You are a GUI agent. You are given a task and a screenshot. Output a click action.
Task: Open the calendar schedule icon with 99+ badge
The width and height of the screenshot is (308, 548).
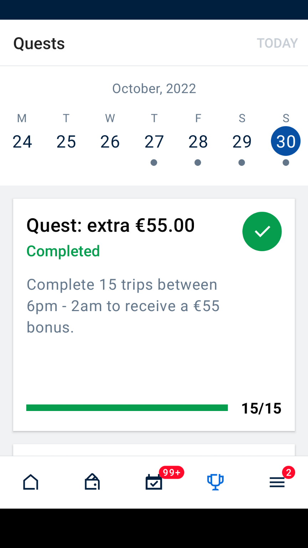[154, 483]
